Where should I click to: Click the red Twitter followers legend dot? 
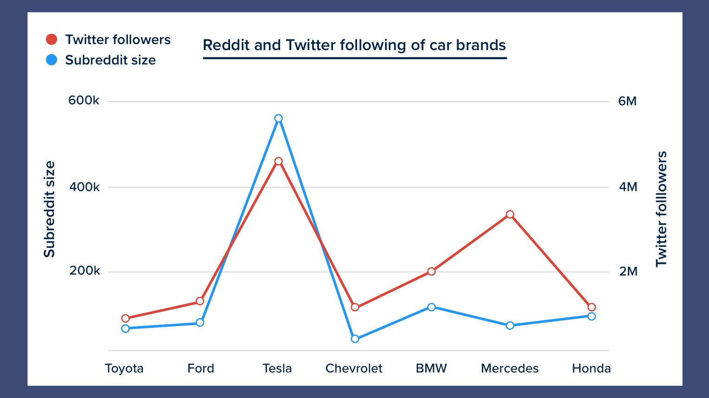click(x=51, y=40)
